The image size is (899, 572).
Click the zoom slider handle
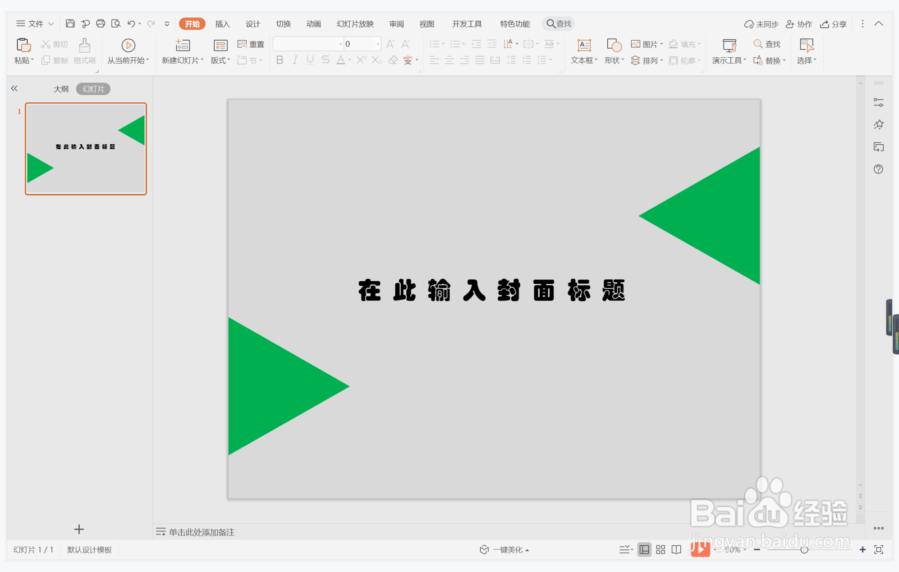point(804,549)
